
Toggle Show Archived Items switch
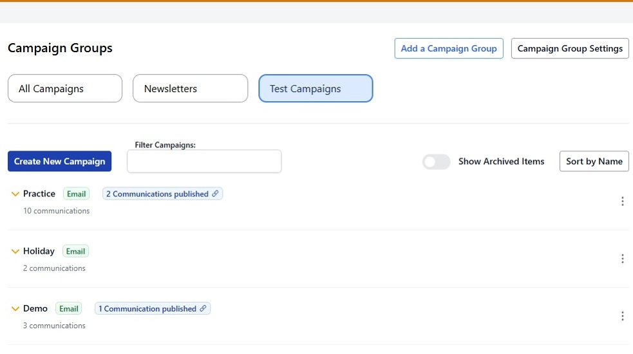coord(436,162)
